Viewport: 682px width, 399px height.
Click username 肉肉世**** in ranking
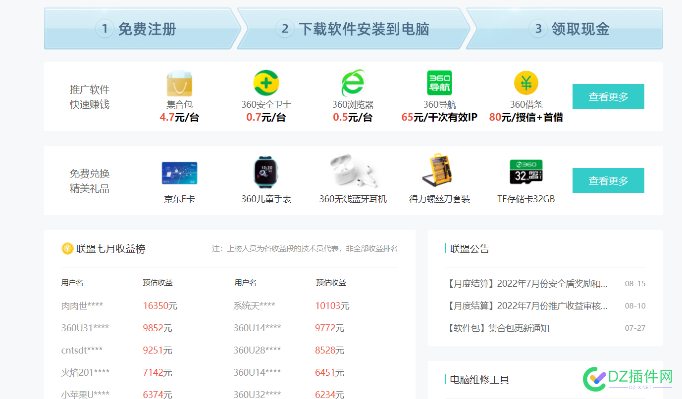point(82,306)
